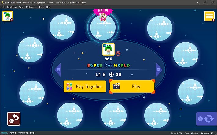This screenshot has width=217, height=135.
Task: Click the Frame: 16.66 ms status text
Action: pos(191,133)
